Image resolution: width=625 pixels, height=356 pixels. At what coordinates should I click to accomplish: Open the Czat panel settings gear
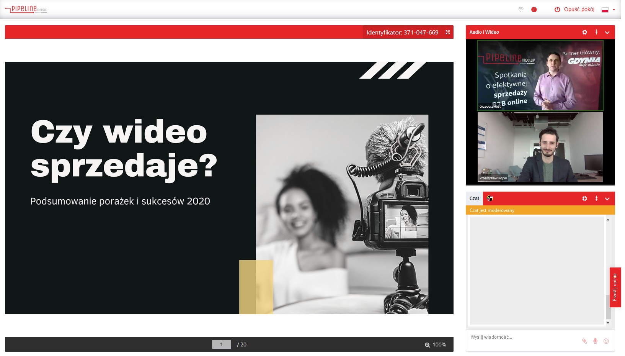584,199
